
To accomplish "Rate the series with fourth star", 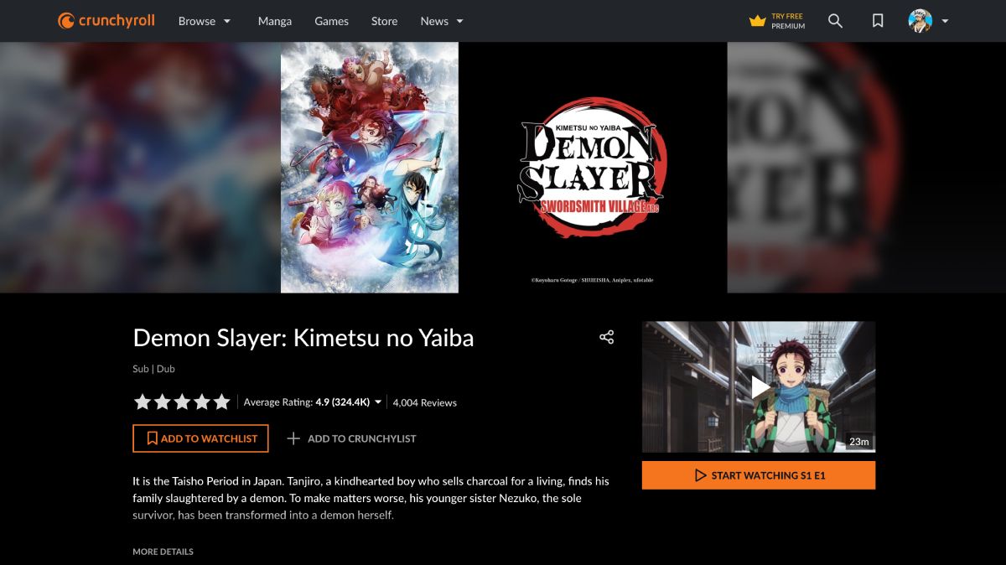I will click(x=202, y=402).
